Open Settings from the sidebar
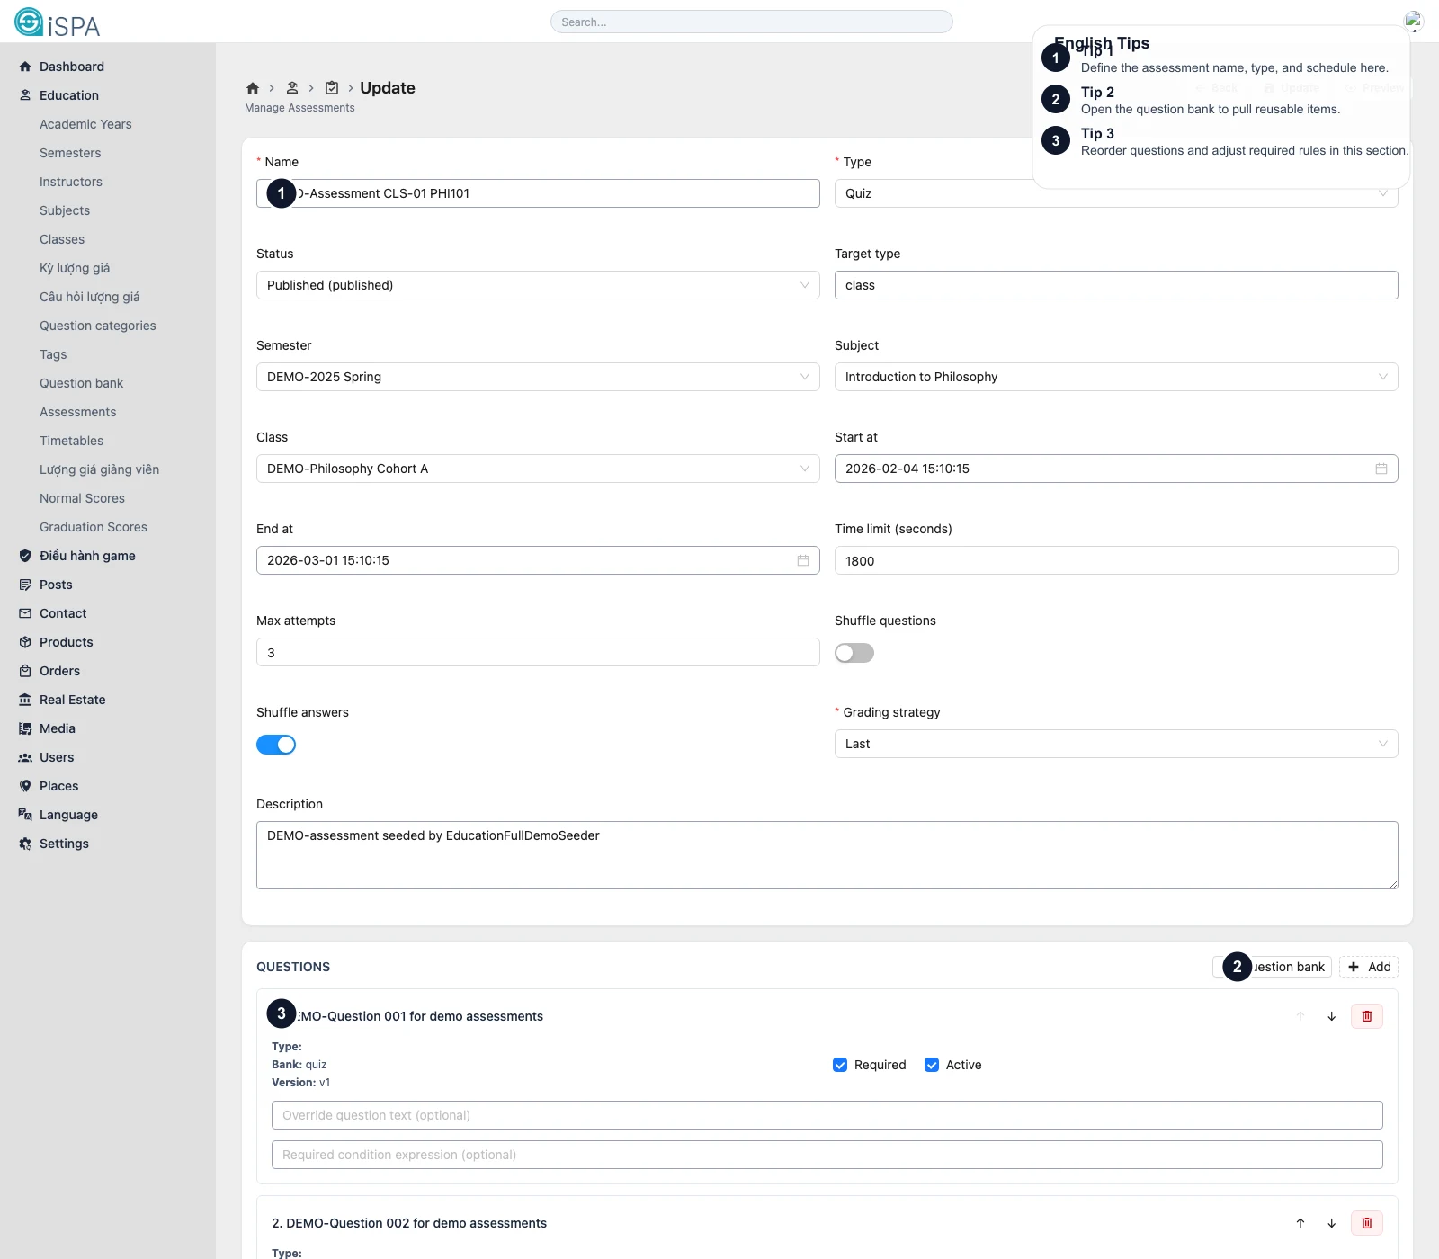Screen dimensions: 1439x1259 click(x=64, y=844)
